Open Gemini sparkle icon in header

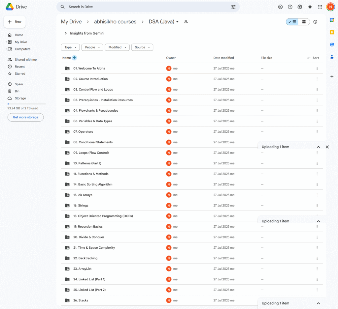[310, 7]
